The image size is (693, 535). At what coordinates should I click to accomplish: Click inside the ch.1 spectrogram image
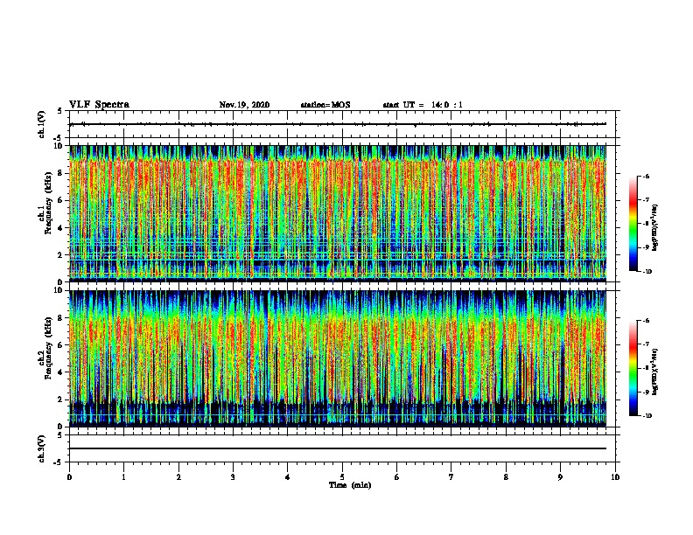coord(338,213)
